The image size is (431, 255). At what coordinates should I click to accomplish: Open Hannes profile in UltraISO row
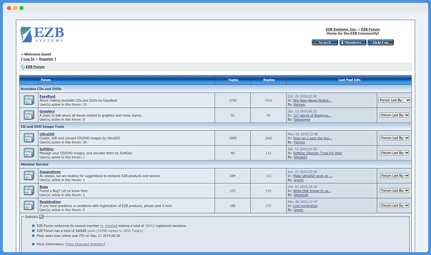coord(299,142)
